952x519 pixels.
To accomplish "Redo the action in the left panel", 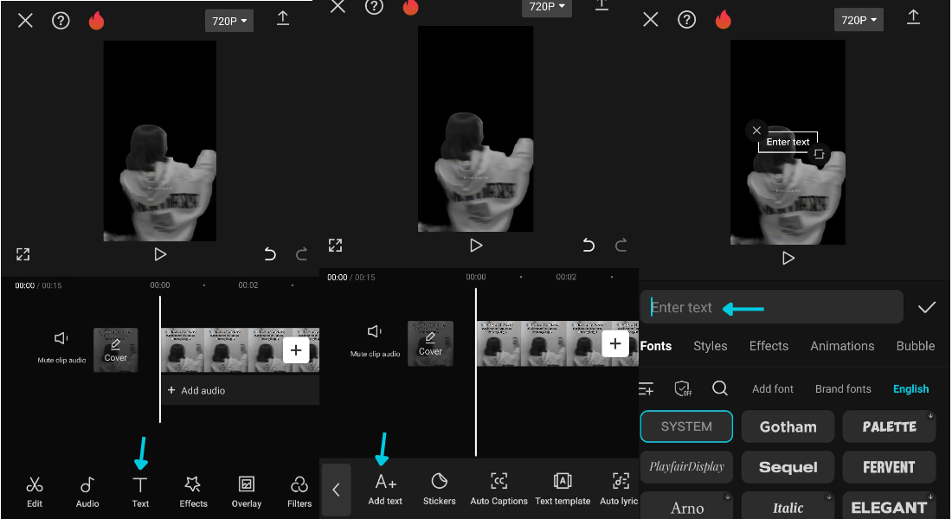I will point(301,253).
